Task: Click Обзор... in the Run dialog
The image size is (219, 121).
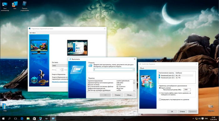Action: coord(130,95)
